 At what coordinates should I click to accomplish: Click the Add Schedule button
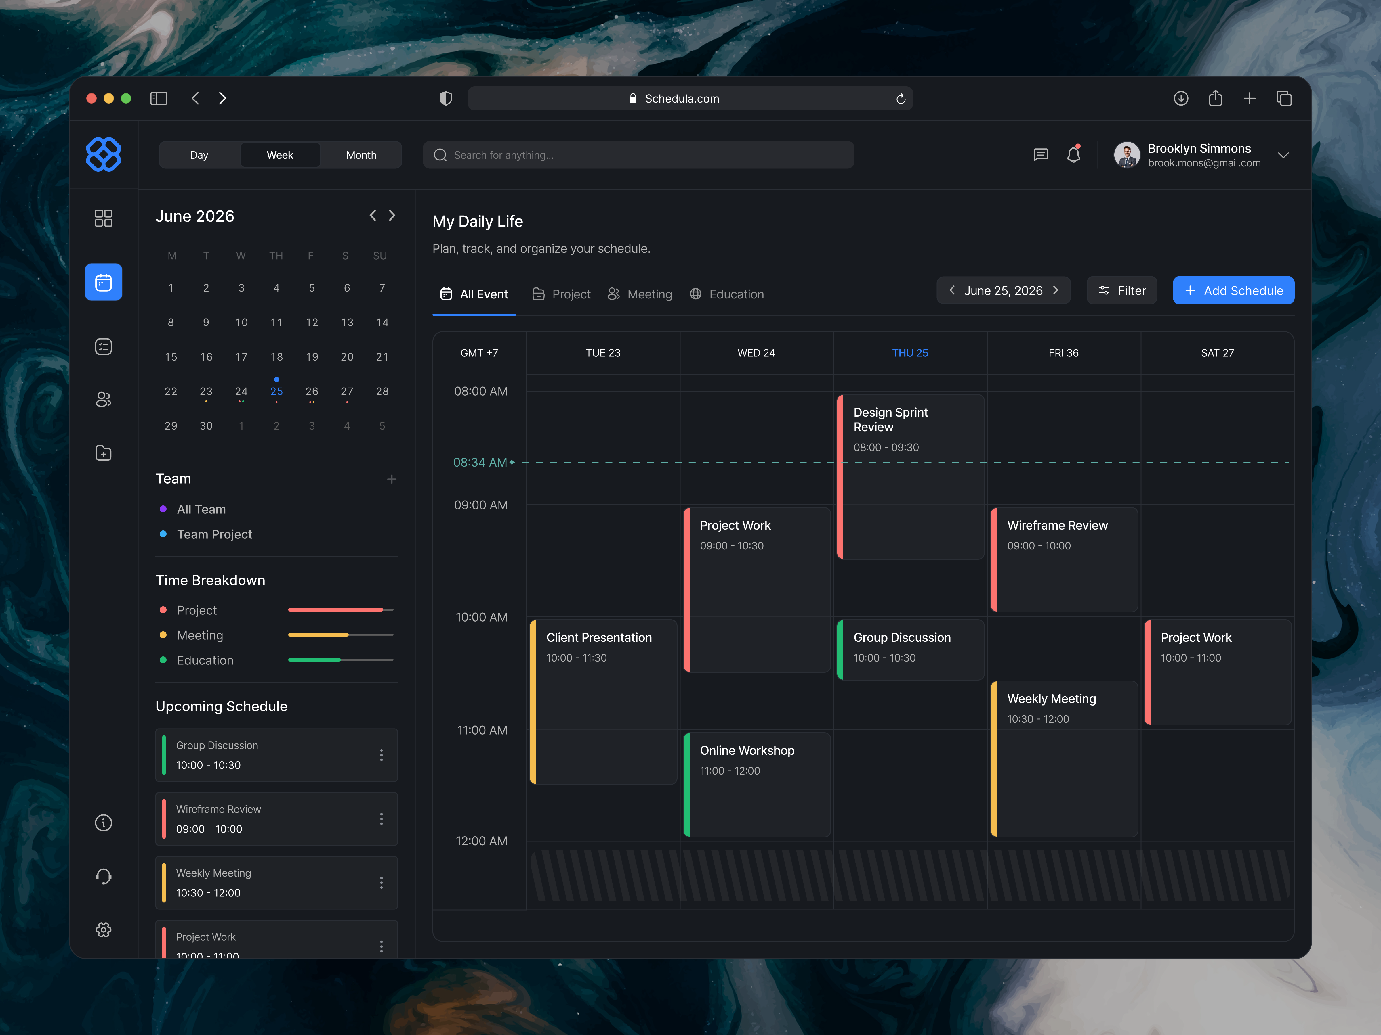pyautogui.click(x=1233, y=290)
